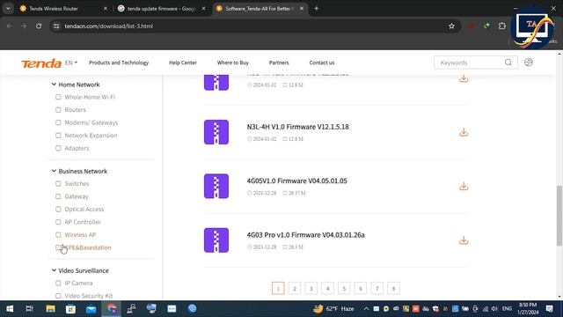This screenshot has height=317, width=563.
Task: Close the Software_Tenda tab
Action: point(302,8)
